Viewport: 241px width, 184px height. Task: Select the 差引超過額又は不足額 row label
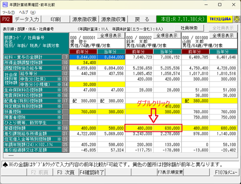[x=33, y=150]
